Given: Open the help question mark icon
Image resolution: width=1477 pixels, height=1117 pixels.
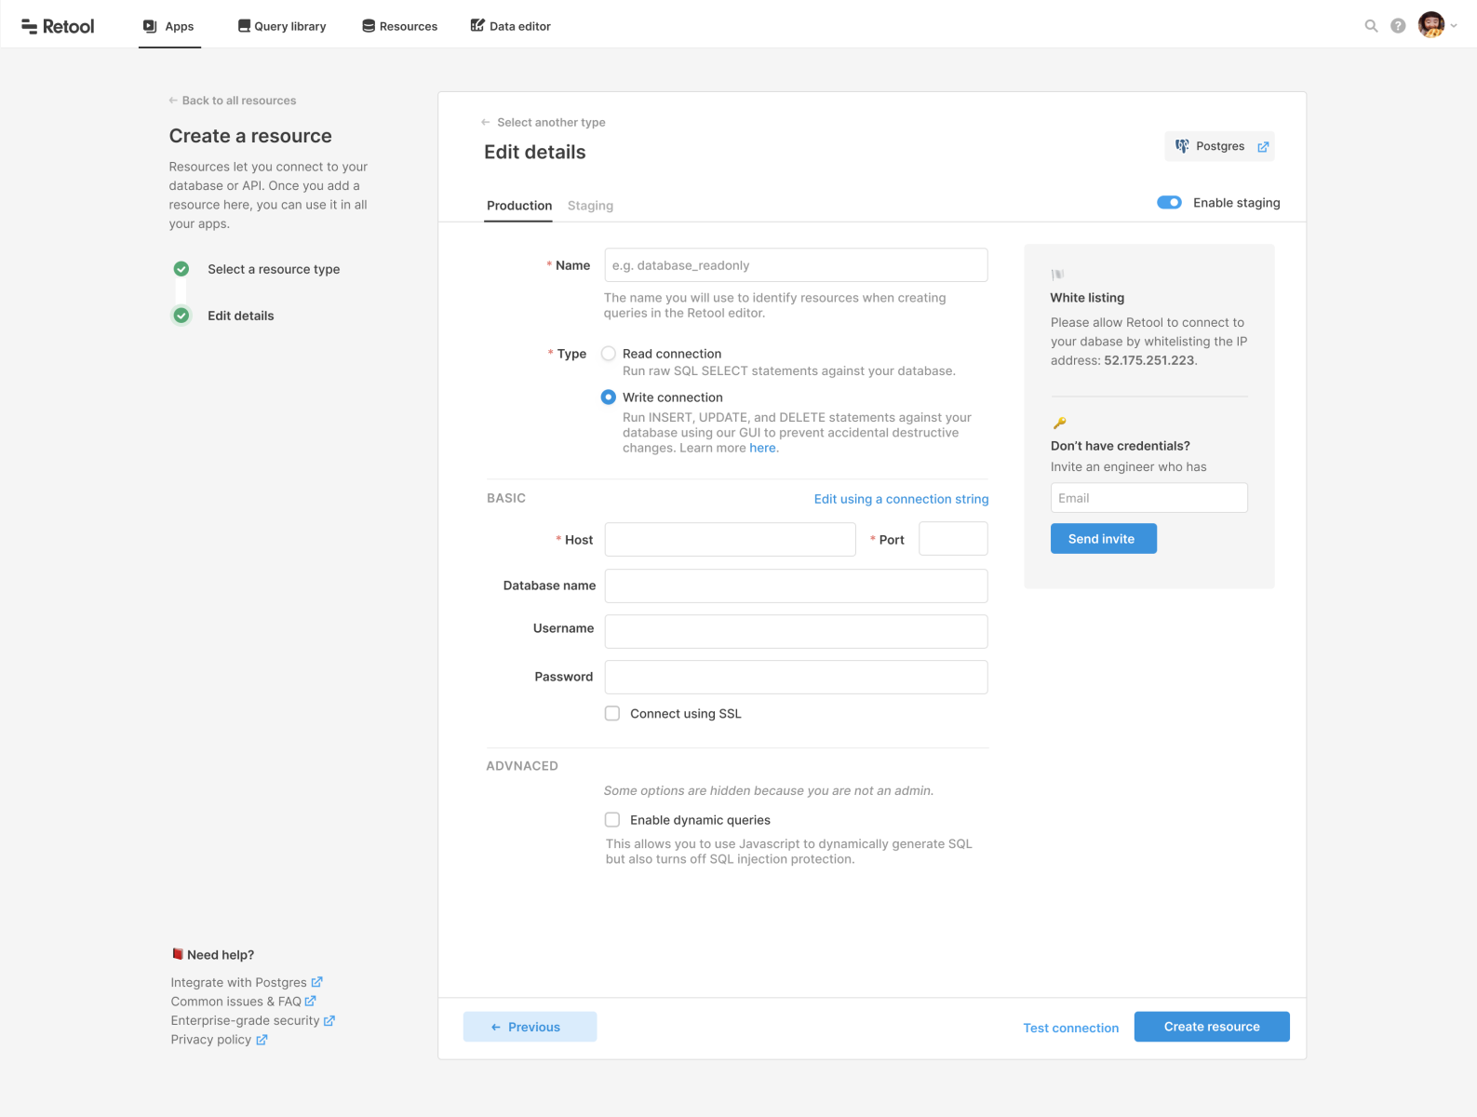Looking at the screenshot, I should 1398,26.
